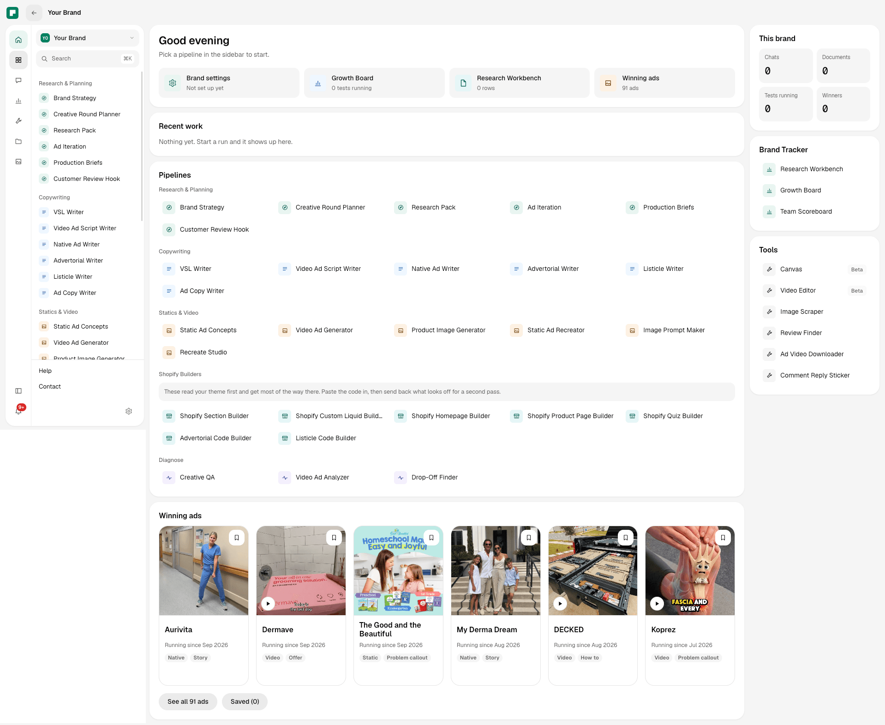Play the DECKED video ad
Viewport: 885px width, 725px height.
(560, 604)
